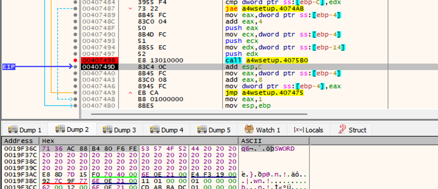Screen dimensions: 438x189
Task: Select mov edx,dword ptr ss:[ebp-14] instruction
Action: (x=285, y=47)
